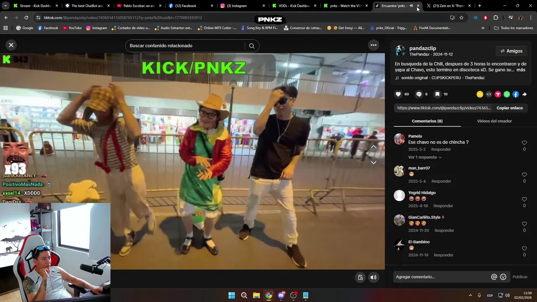The image size is (537, 302).
Task: Like man_barr07's comment with heart
Action: pos(524,175)
